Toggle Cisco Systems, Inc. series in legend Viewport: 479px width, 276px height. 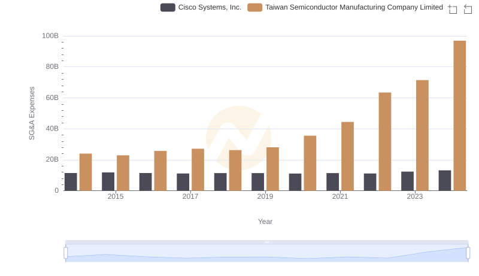pyautogui.click(x=201, y=7)
